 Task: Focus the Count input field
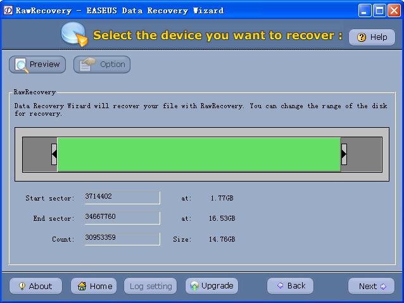122,238
